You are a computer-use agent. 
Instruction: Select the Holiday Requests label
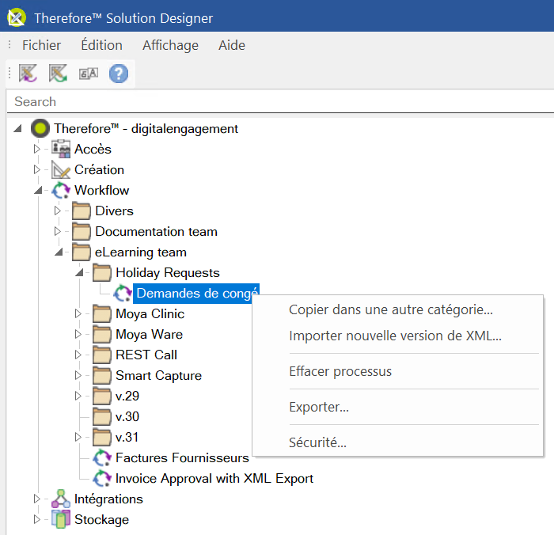168,273
